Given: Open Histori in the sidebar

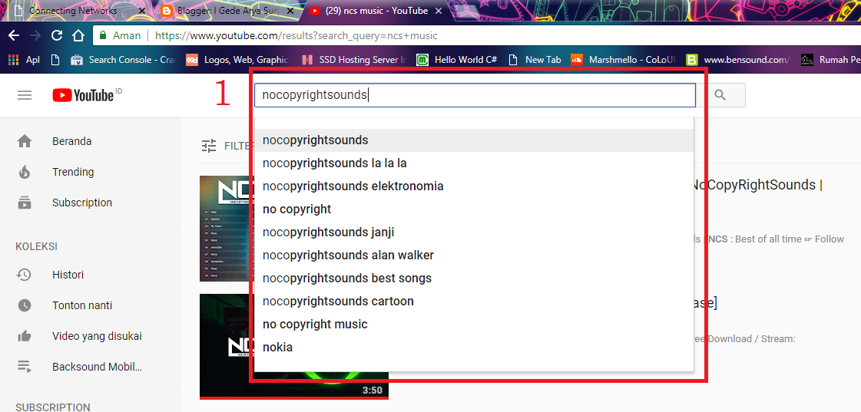Looking at the screenshot, I should point(68,275).
